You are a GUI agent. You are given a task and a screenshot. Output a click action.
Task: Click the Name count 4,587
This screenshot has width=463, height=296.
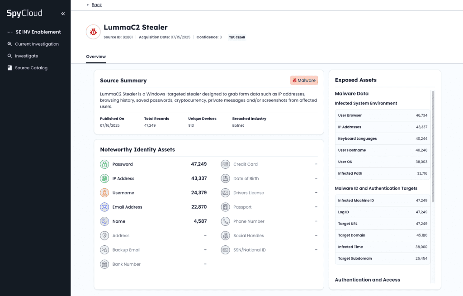pos(200,221)
